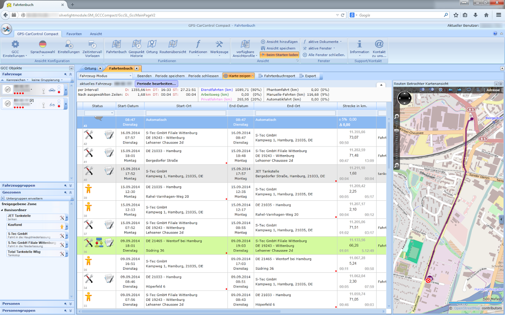Open the Geopunkt Historie function
Image resolution: width=505 pixels, height=315 pixels.
click(x=137, y=45)
